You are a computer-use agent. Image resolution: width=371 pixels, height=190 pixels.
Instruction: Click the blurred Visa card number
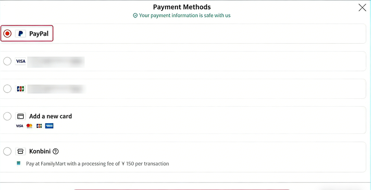[x=56, y=61]
